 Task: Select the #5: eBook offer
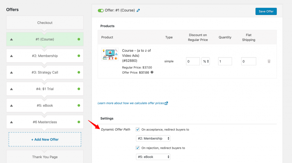coord(45,105)
